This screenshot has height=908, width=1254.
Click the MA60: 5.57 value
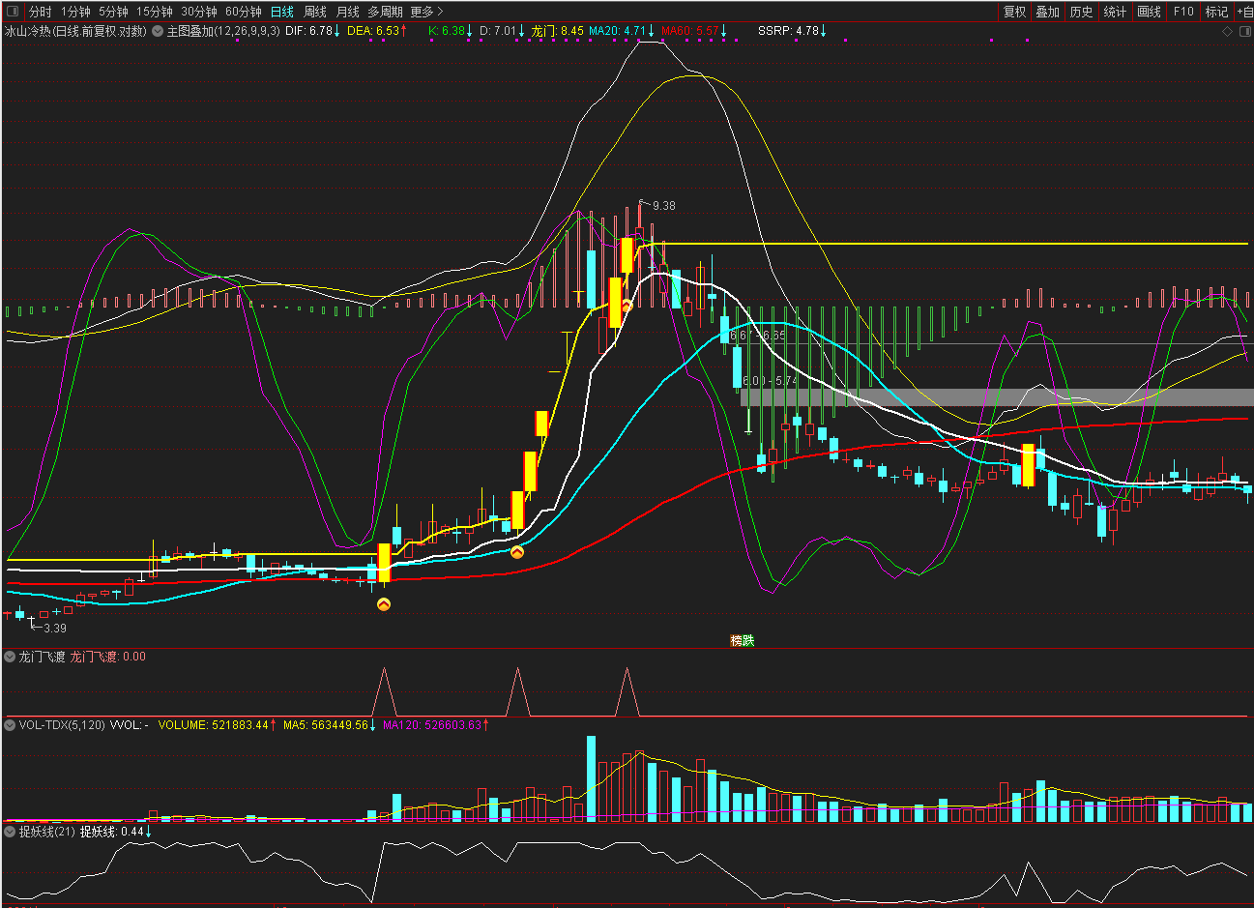(690, 31)
